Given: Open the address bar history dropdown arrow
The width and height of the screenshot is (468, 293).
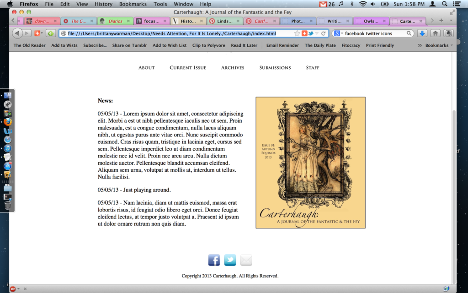Looking at the screenshot, I should tap(317, 33).
